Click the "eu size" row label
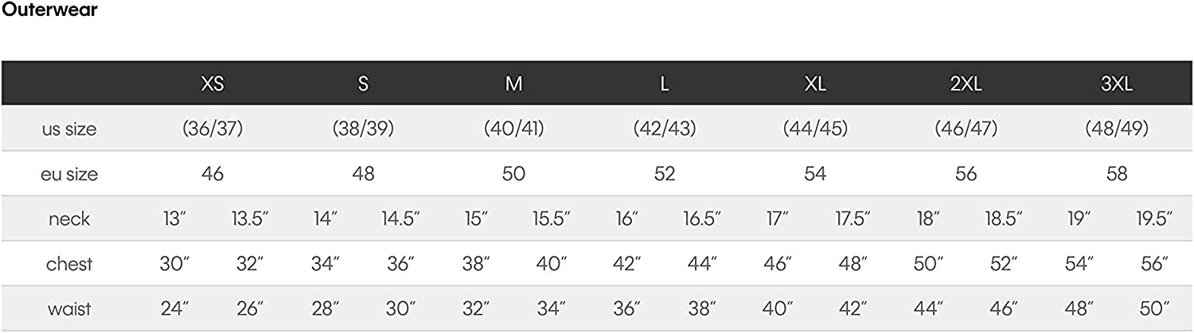1194x333 pixels. click(x=69, y=174)
